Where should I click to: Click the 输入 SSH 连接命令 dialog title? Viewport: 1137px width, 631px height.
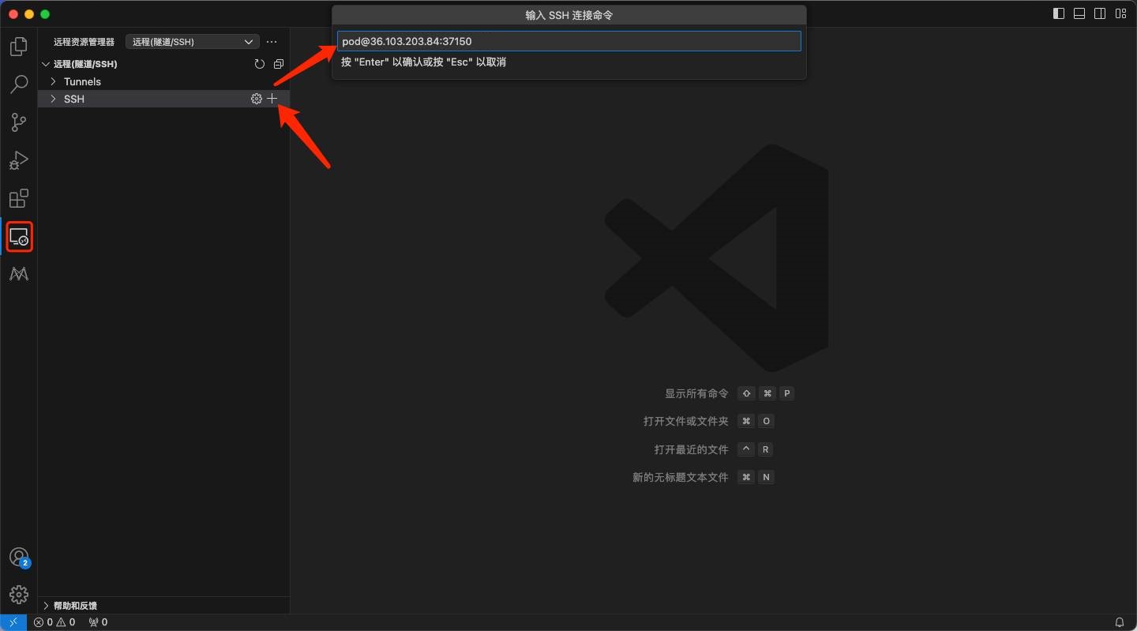click(568, 16)
